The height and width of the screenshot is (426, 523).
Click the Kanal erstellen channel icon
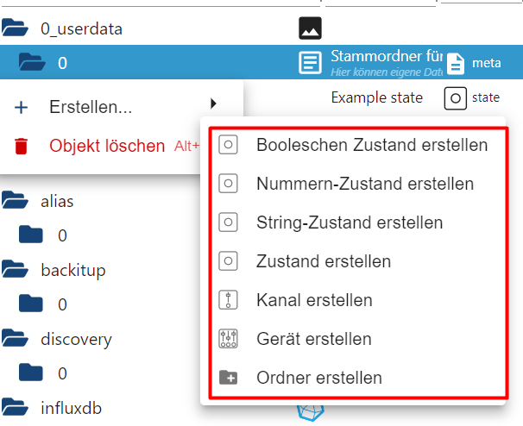[228, 300]
